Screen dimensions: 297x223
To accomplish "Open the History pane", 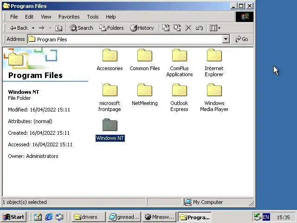I will [x=142, y=28].
